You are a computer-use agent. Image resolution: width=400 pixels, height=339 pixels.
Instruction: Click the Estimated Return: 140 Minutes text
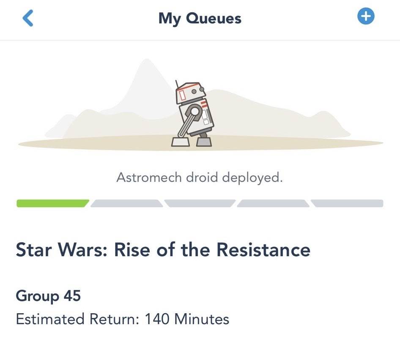[123, 319]
